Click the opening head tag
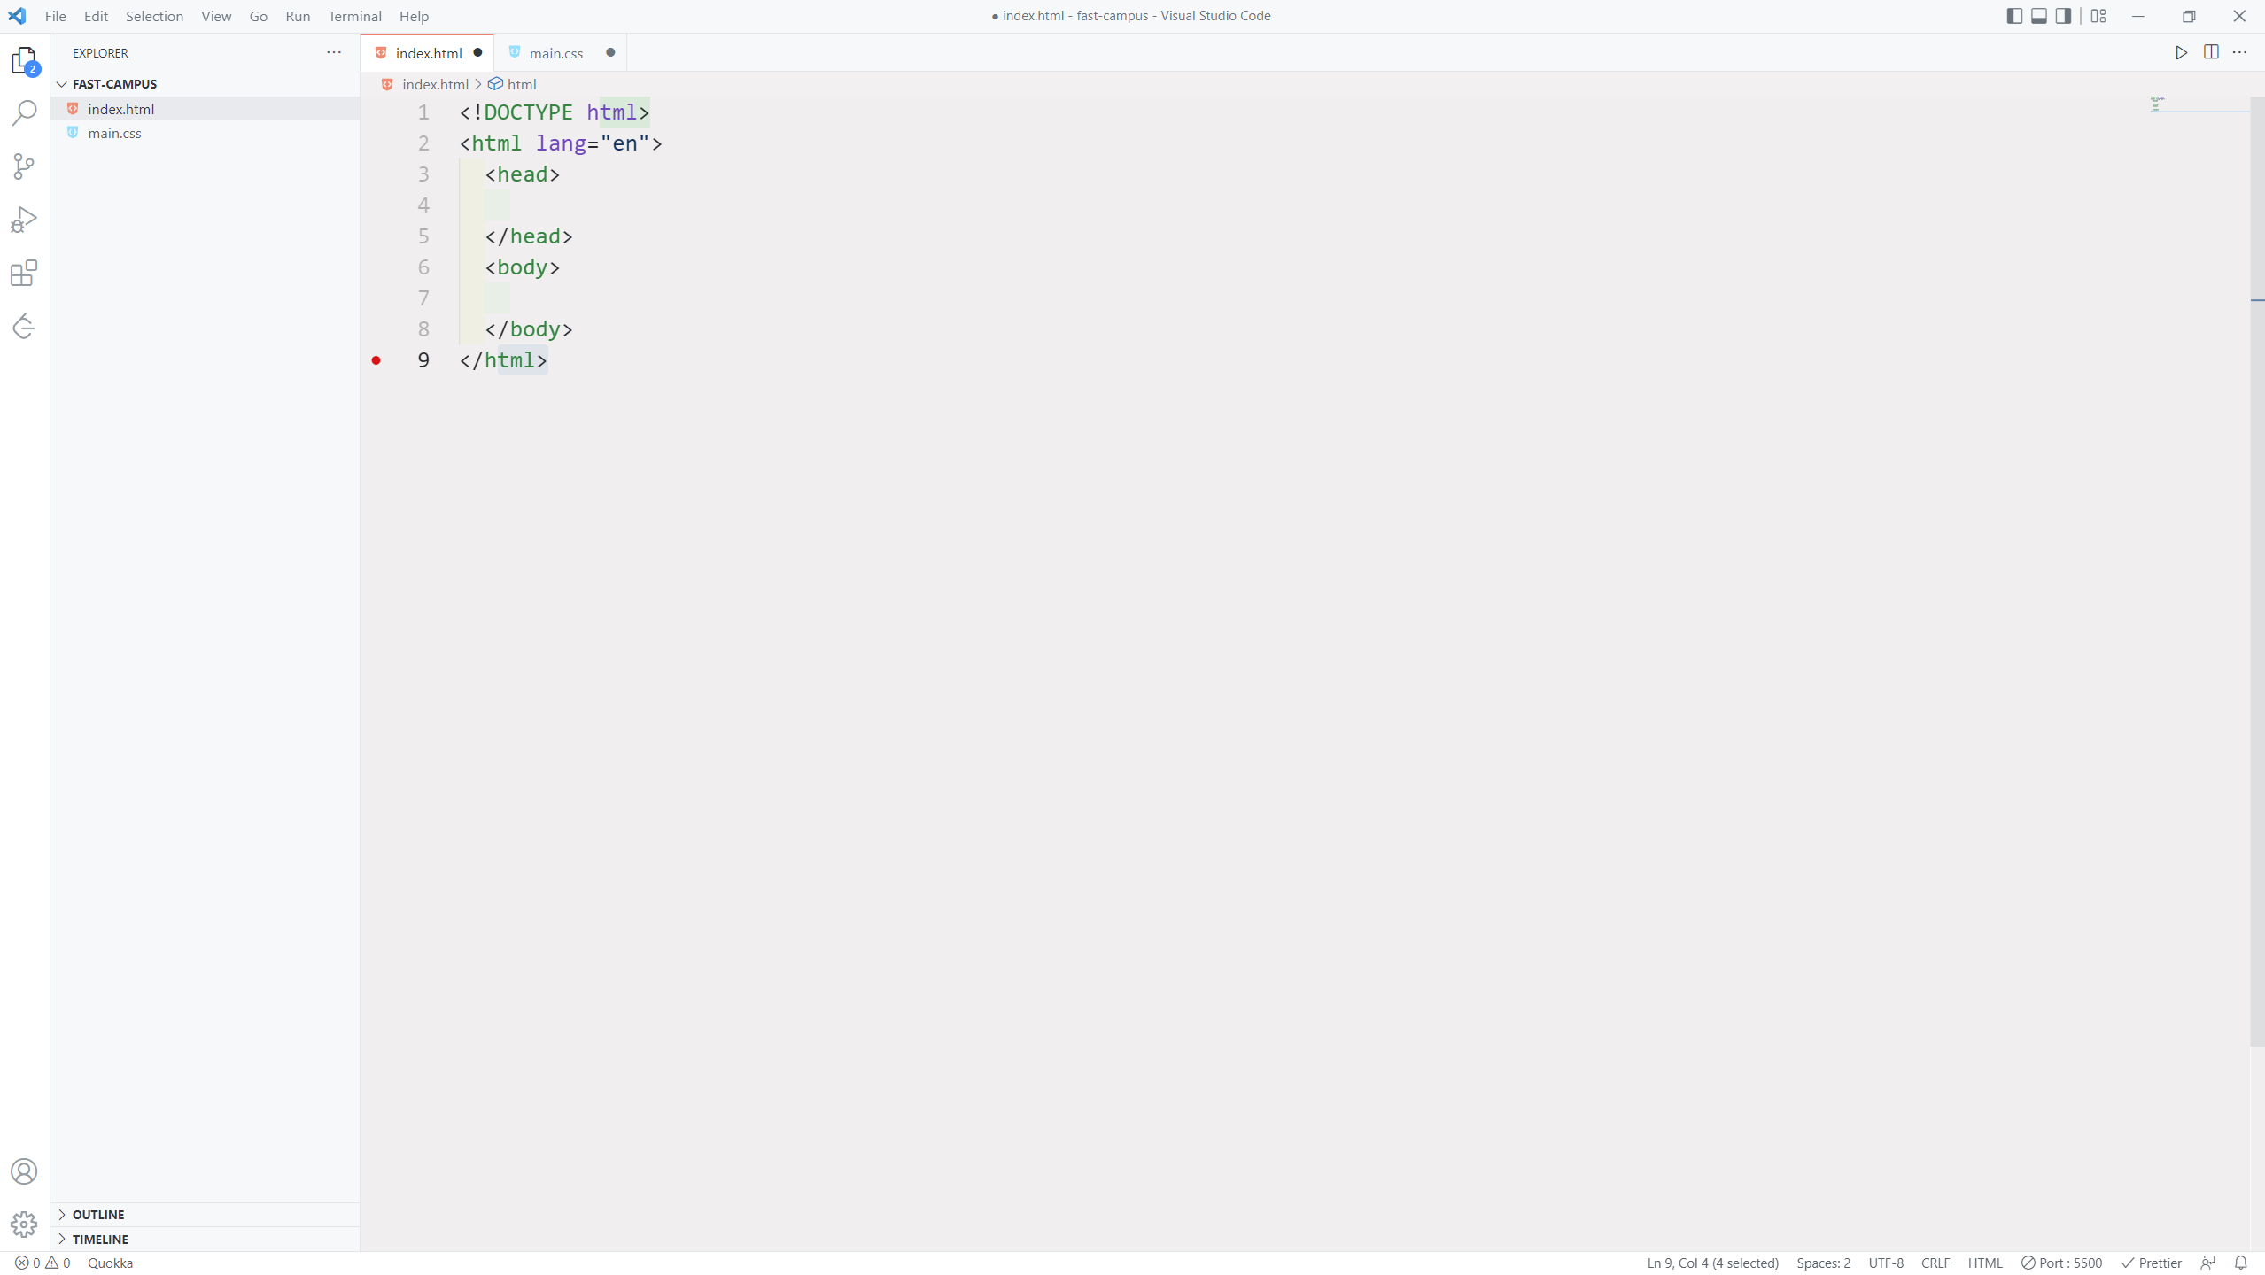 [x=523, y=174]
